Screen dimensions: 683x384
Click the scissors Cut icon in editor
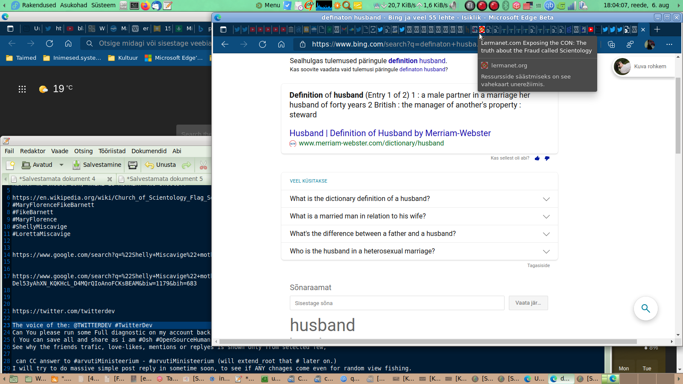pos(203,165)
